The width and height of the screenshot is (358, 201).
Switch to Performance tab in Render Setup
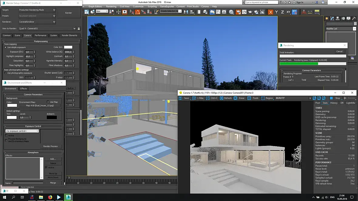click(40, 35)
